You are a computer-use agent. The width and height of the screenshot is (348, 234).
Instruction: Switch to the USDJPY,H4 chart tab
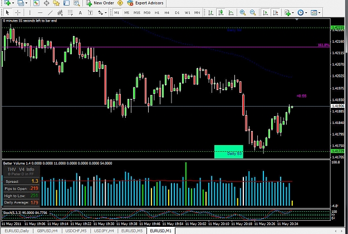[104, 231]
